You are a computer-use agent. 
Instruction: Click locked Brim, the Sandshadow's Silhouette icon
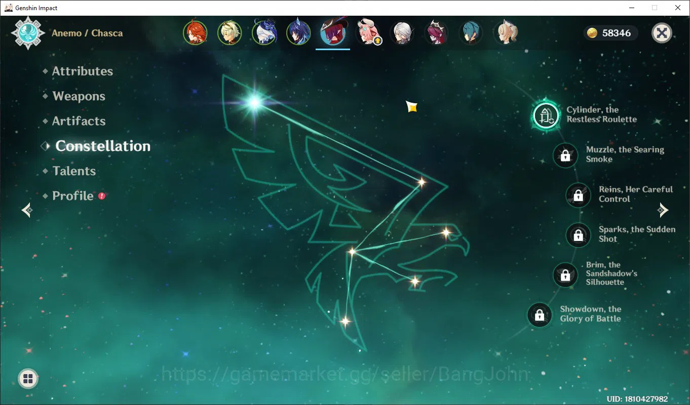click(565, 275)
